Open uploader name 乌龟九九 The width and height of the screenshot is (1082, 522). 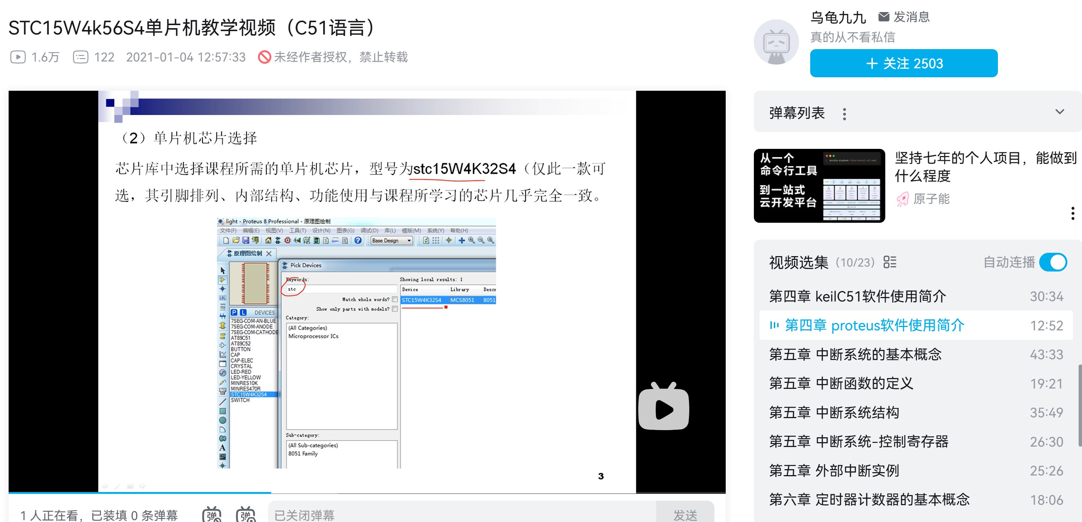click(x=838, y=18)
